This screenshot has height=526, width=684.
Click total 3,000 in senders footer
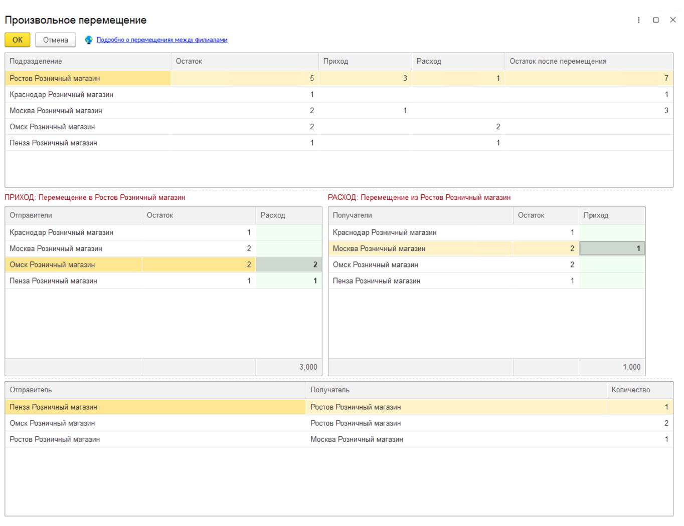289,367
